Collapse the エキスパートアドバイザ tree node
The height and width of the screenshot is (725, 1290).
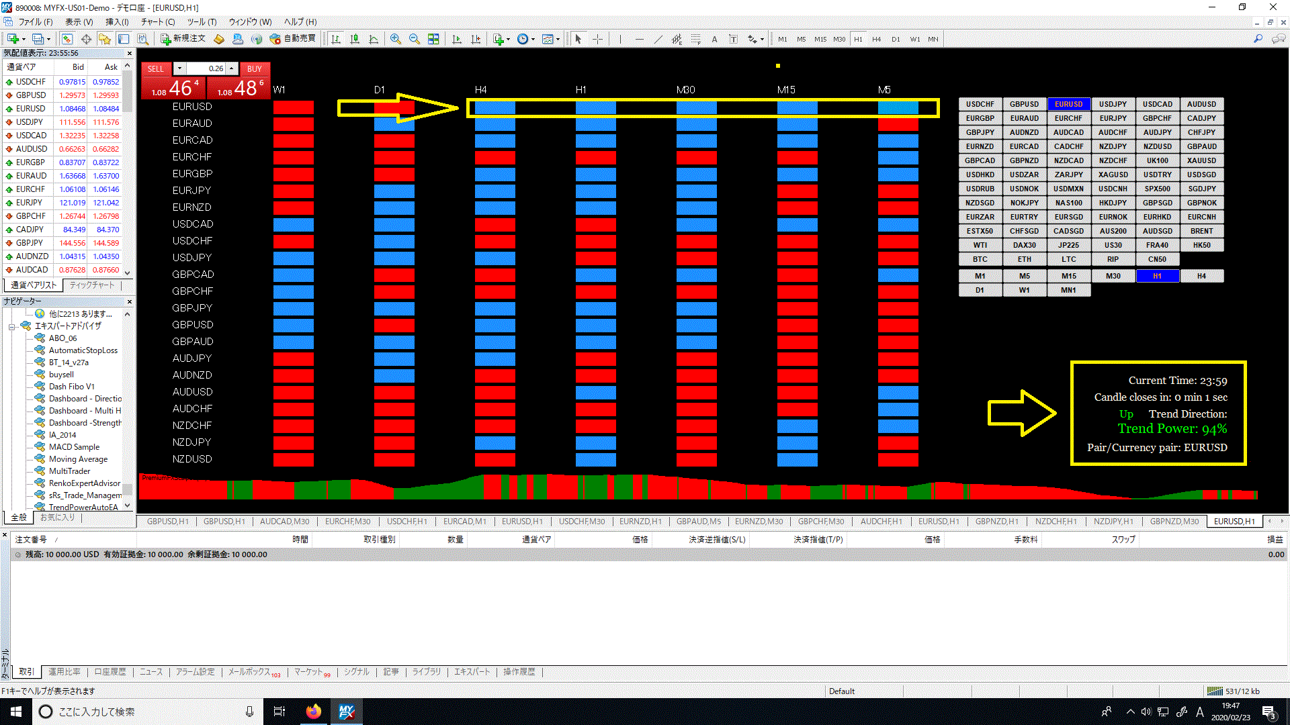[12, 326]
